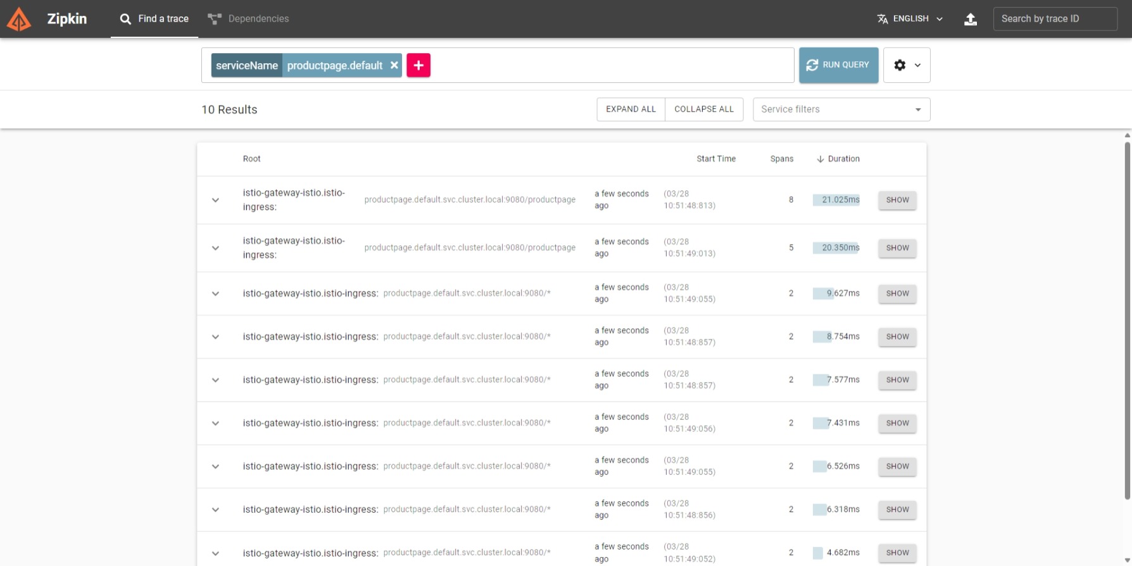Click span count 8 in first row
The height and width of the screenshot is (566, 1132).
tap(791, 200)
